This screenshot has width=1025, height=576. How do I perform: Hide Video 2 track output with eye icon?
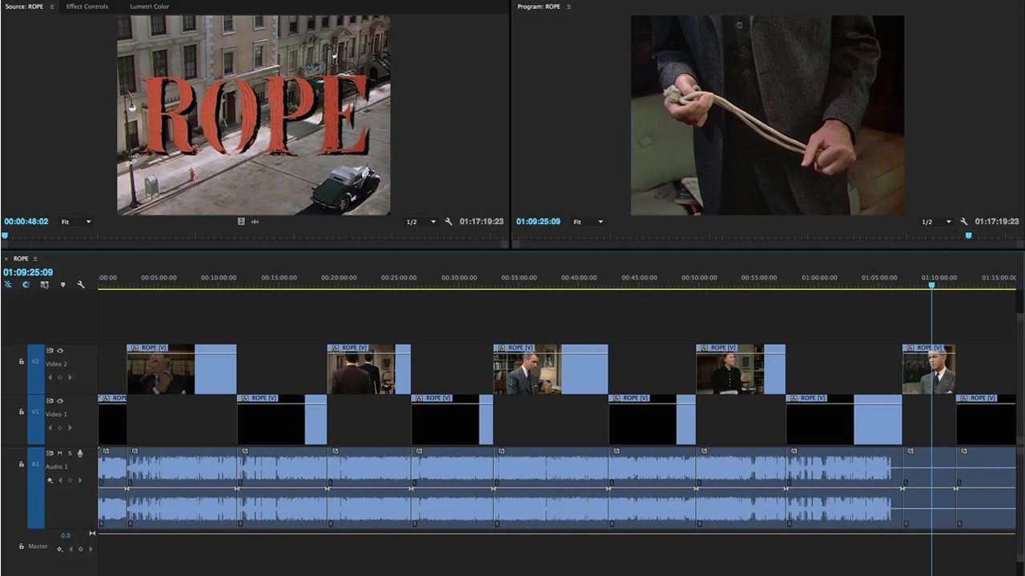[60, 350]
